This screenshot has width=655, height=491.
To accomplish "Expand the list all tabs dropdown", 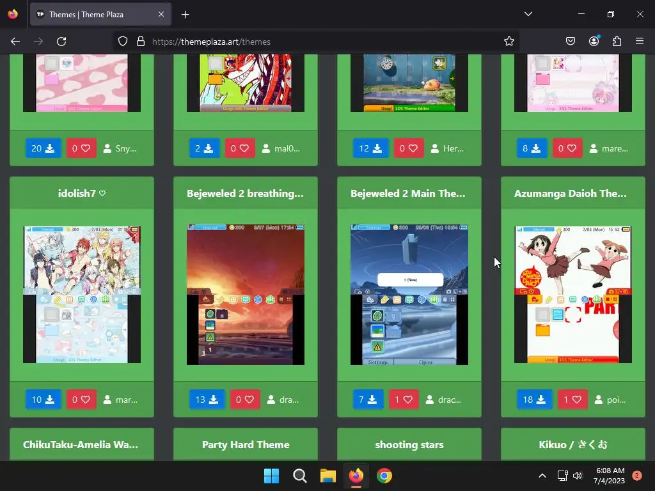I will (x=528, y=14).
